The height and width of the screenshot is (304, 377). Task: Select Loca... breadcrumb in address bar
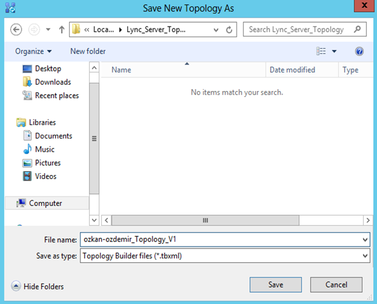pos(103,30)
